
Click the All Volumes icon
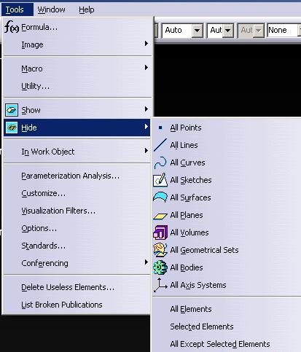pyautogui.click(x=160, y=232)
